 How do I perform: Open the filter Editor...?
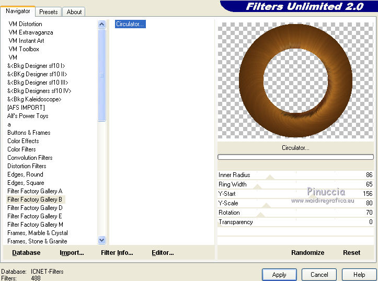(x=163, y=253)
